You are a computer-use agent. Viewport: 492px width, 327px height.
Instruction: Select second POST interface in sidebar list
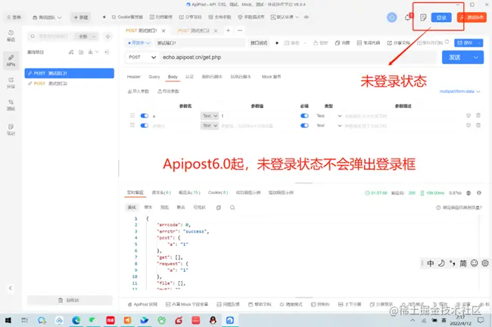[x=70, y=84]
